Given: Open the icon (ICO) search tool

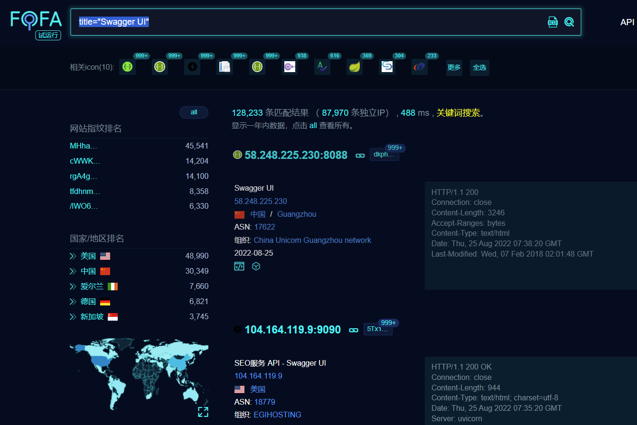Looking at the screenshot, I should pos(553,22).
